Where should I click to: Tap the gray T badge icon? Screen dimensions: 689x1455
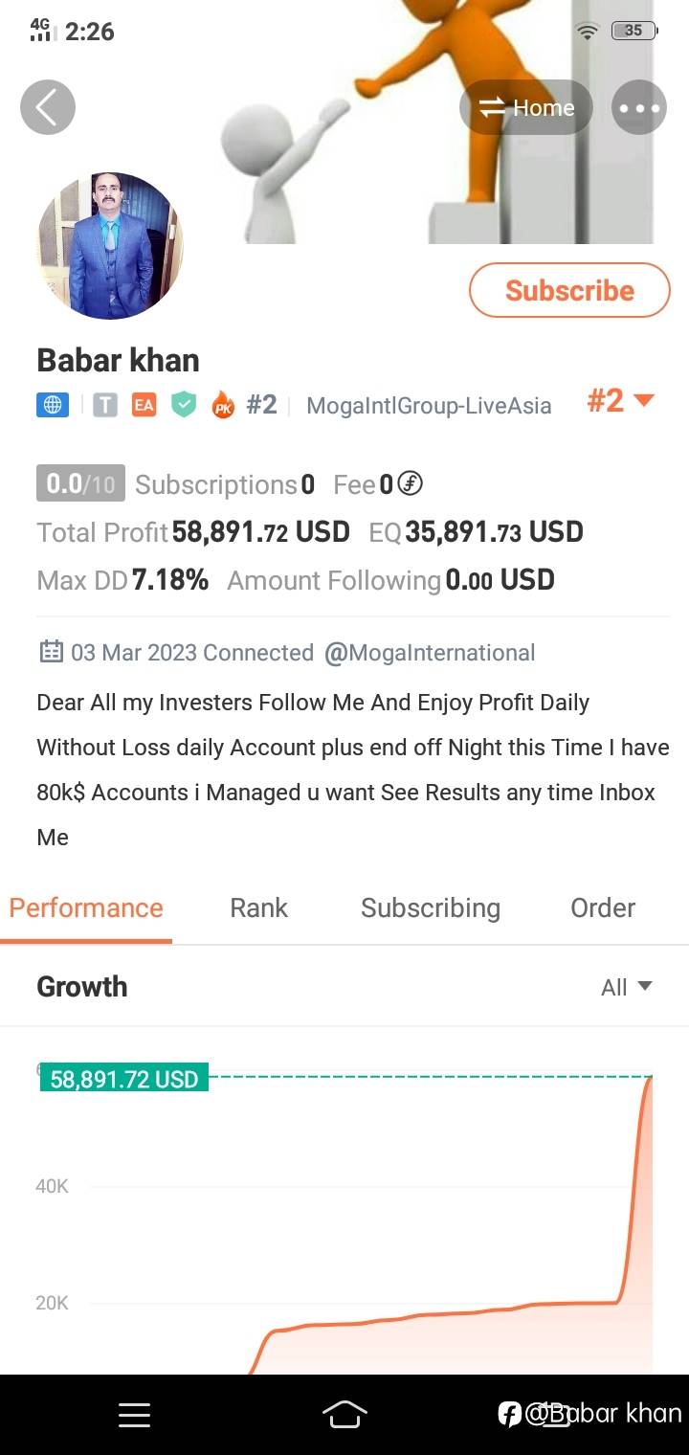(x=105, y=405)
